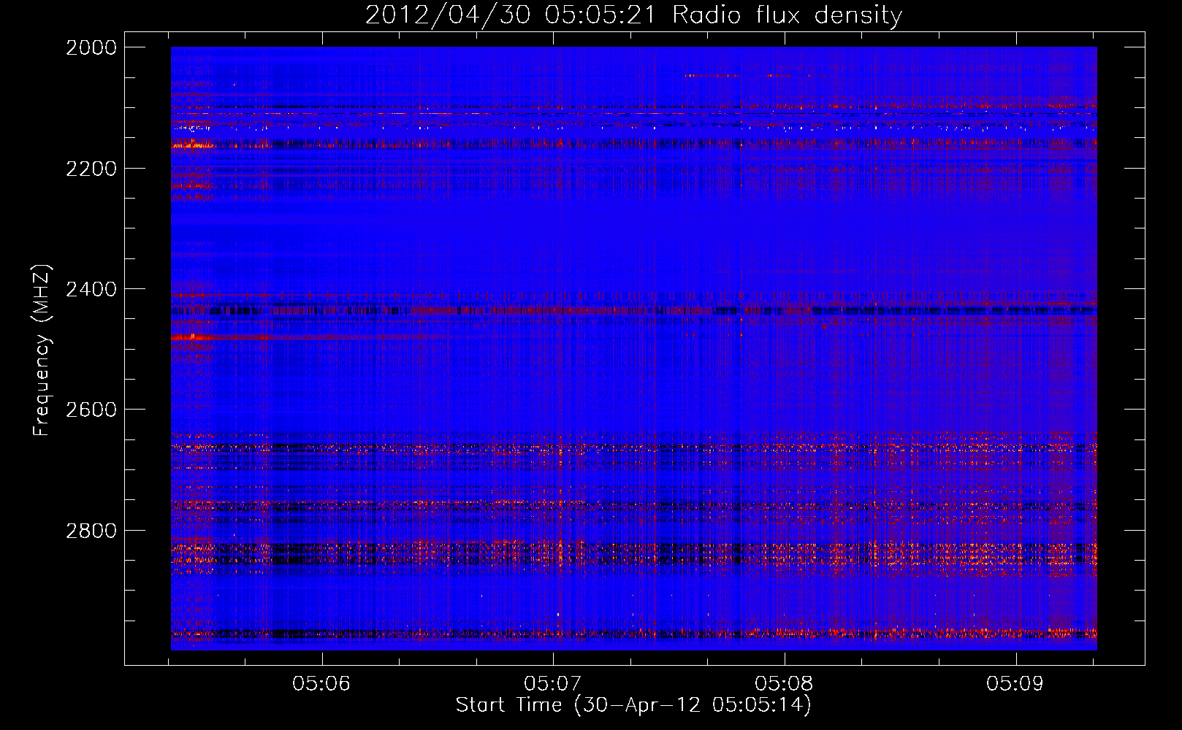
Task: Click the 05:07 time tick label
Action: (x=553, y=684)
